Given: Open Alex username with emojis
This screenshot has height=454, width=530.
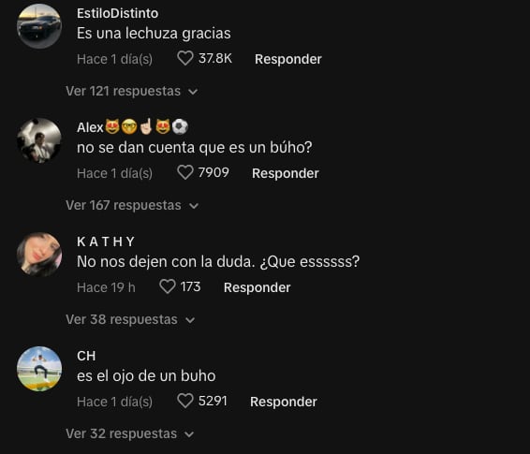Looking at the screenshot, I should click(x=133, y=127).
